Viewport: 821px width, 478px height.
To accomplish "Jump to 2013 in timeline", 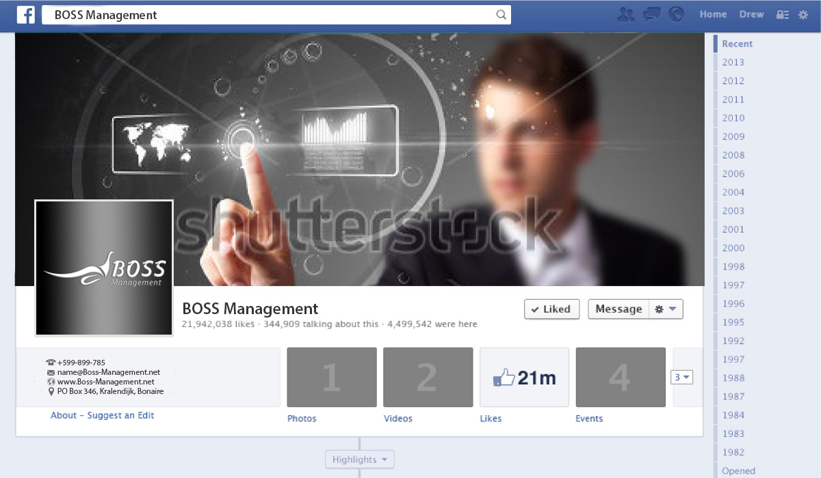I will tap(733, 62).
